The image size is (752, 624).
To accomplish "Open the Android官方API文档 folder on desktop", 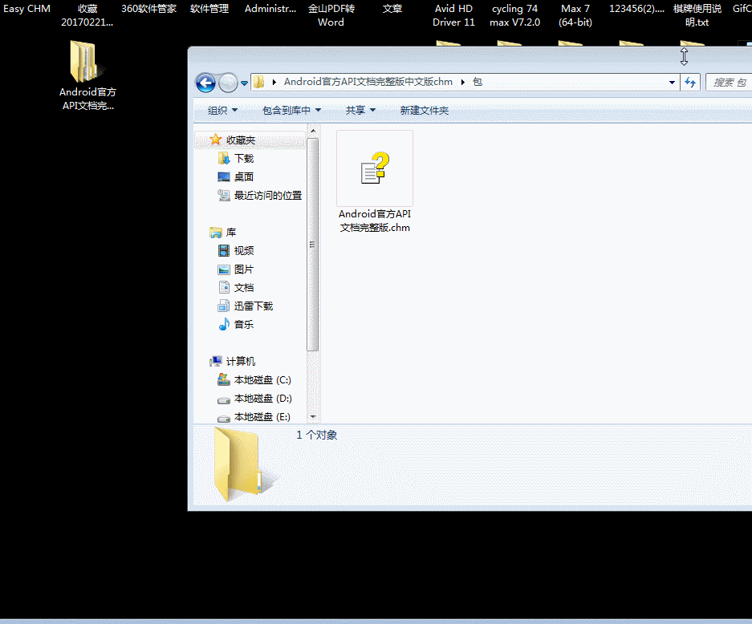I will click(x=87, y=75).
